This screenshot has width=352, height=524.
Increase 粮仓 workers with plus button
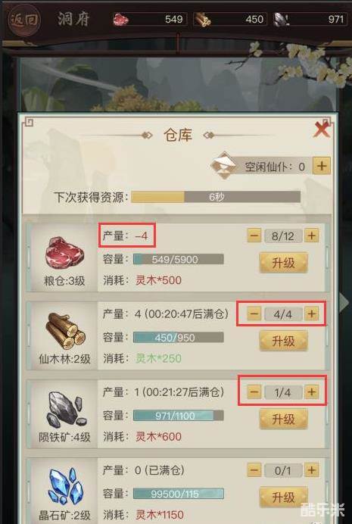[311, 235]
